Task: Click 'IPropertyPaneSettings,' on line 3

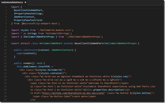Action: [29, 13]
